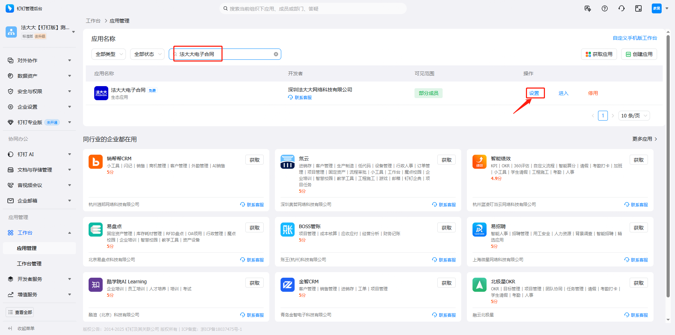Expand the 开发者服务 sidebar menu
Viewport: 675px width, 335px height.
(x=39, y=279)
